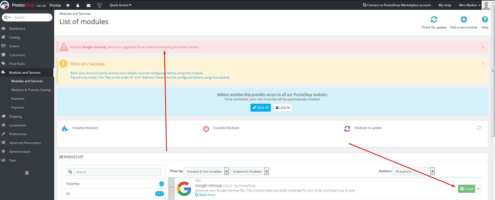The image size is (495, 200).
Task: Select the Favorites category row
Action: point(114,184)
